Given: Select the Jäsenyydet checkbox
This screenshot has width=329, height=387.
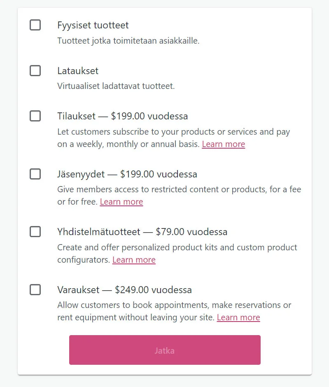Looking at the screenshot, I should (x=35, y=174).
